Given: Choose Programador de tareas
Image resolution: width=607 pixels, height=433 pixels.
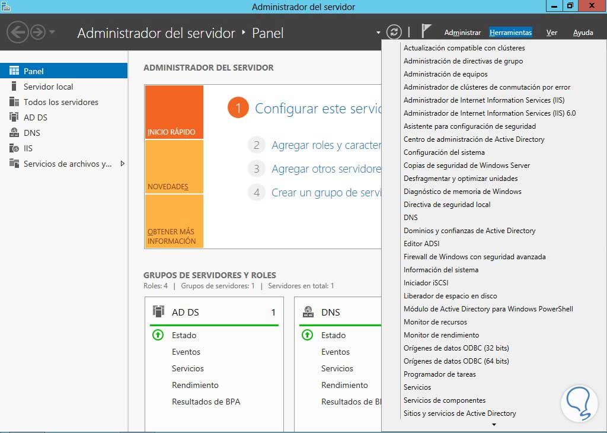Looking at the screenshot, I should tap(440, 374).
